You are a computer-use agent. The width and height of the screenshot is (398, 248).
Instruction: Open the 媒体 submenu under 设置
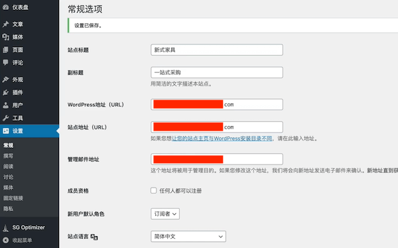tap(8, 188)
